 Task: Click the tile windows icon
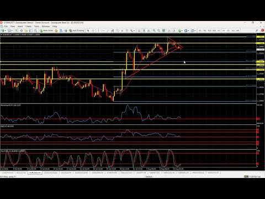163,30
